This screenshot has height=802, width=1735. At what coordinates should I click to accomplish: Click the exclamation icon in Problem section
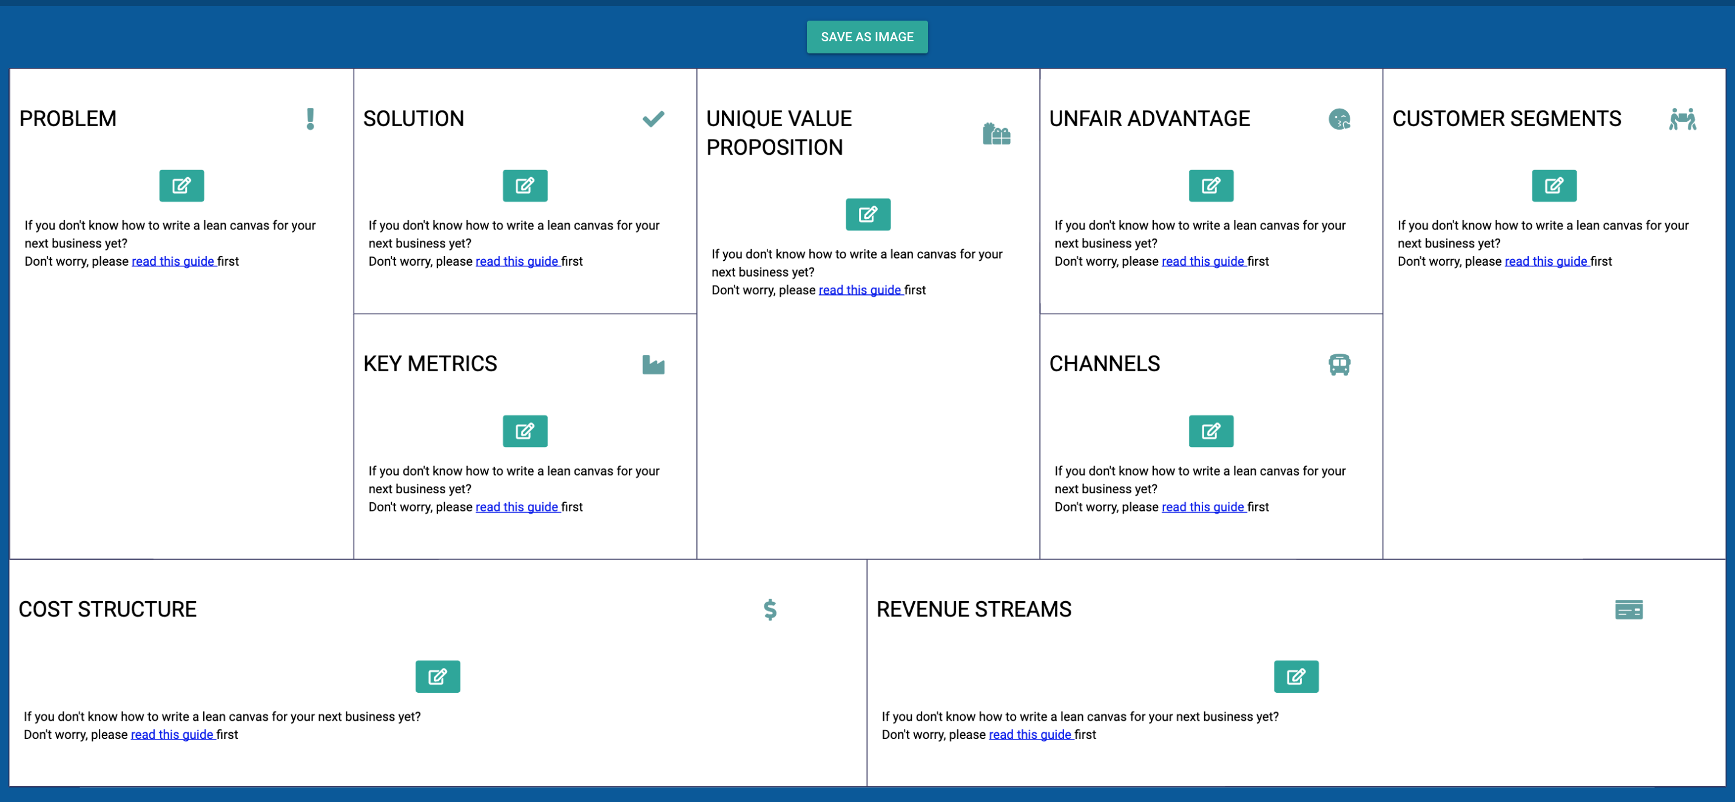pyautogui.click(x=311, y=118)
